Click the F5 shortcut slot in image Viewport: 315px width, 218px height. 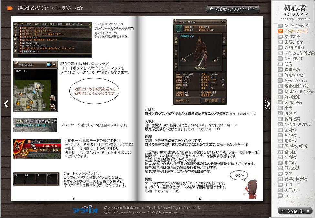tap(19, 179)
